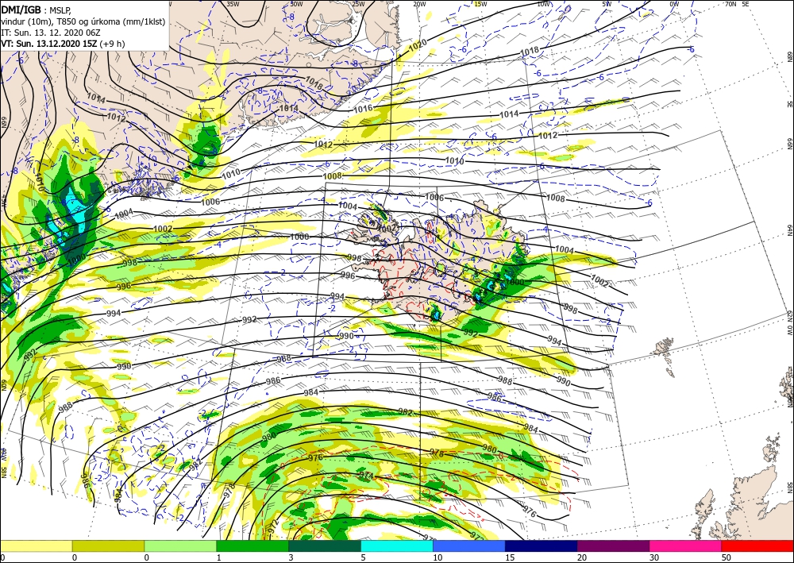The width and height of the screenshot is (794, 563).
Task: Click the "974" isobar label
Action: pyautogui.click(x=366, y=476)
